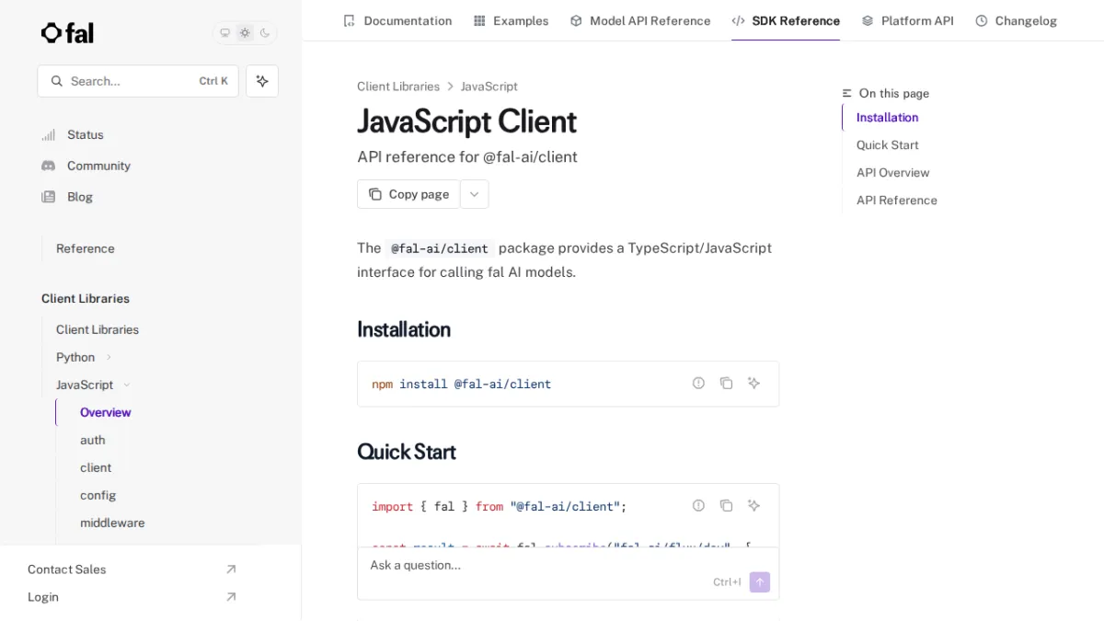
Task: Switch to Examples tab
Action: pyautogui.click(x=511, y=20)
